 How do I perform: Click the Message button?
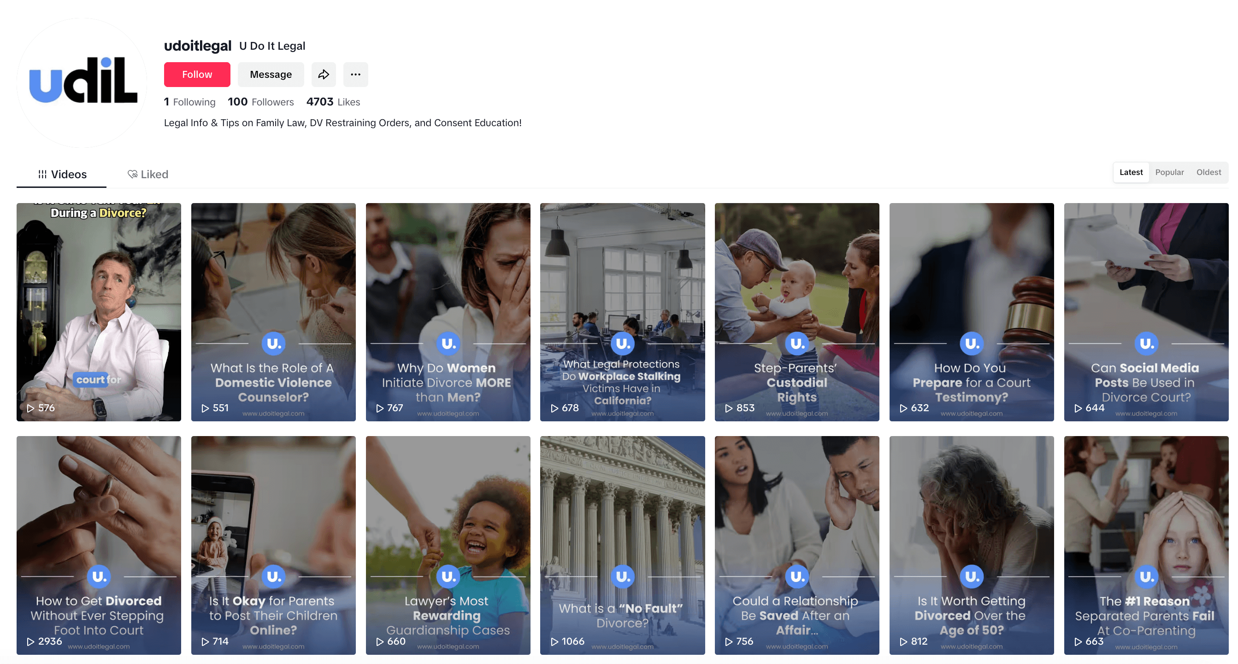(x=271, y=75)
